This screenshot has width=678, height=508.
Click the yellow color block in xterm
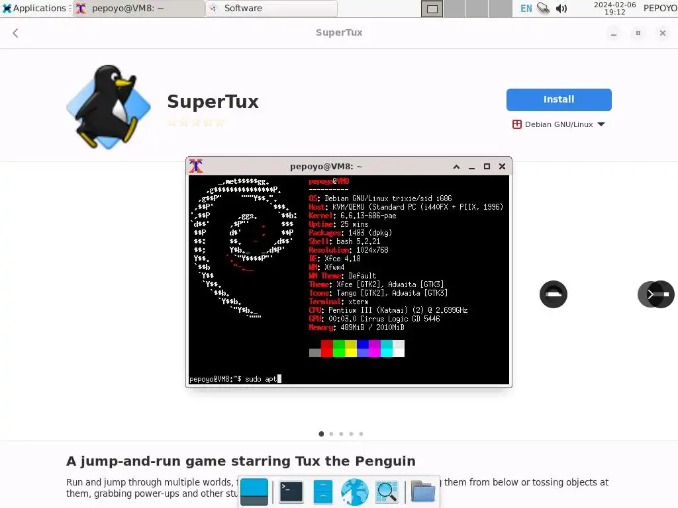(351, 349)
